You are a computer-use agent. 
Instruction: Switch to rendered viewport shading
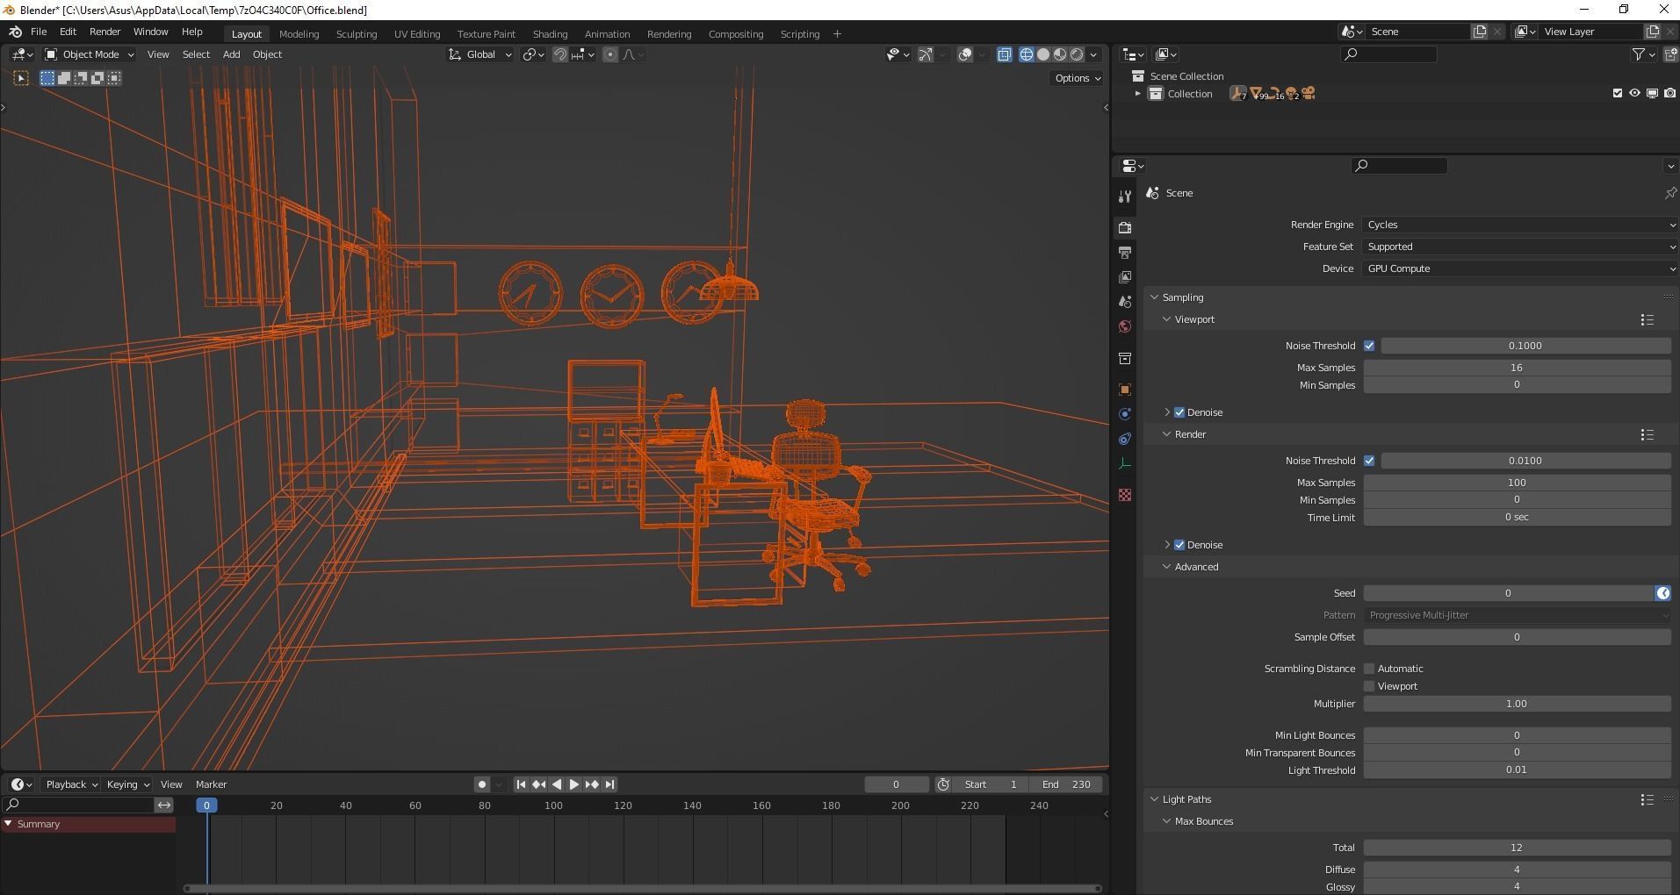1077,54
